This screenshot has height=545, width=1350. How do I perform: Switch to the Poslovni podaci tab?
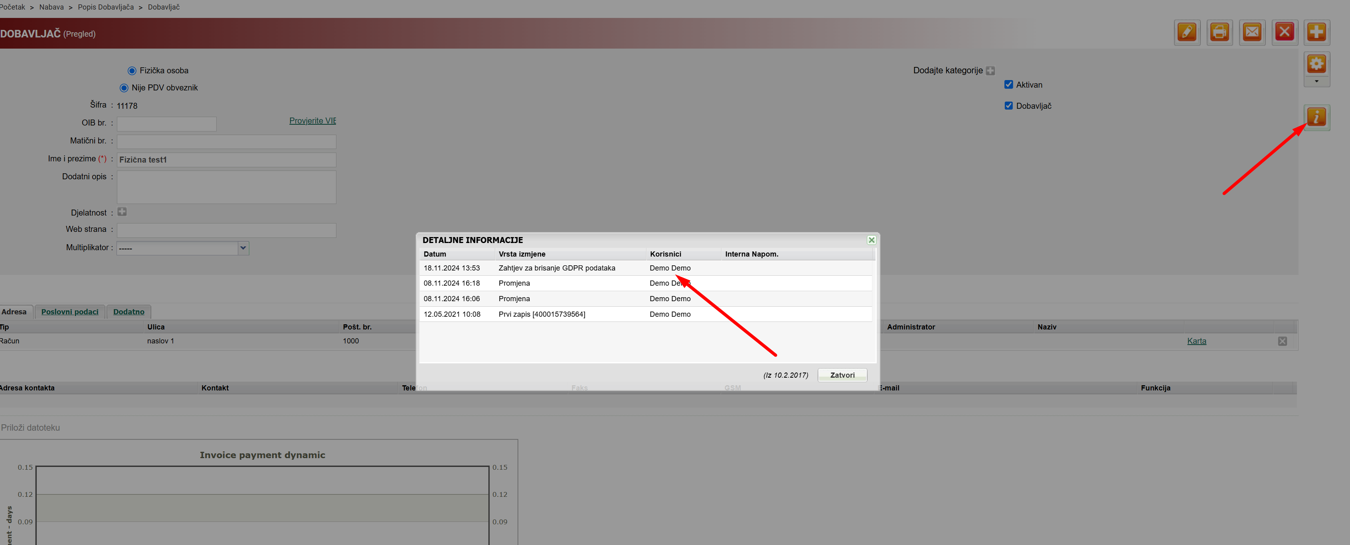(70, 312)
